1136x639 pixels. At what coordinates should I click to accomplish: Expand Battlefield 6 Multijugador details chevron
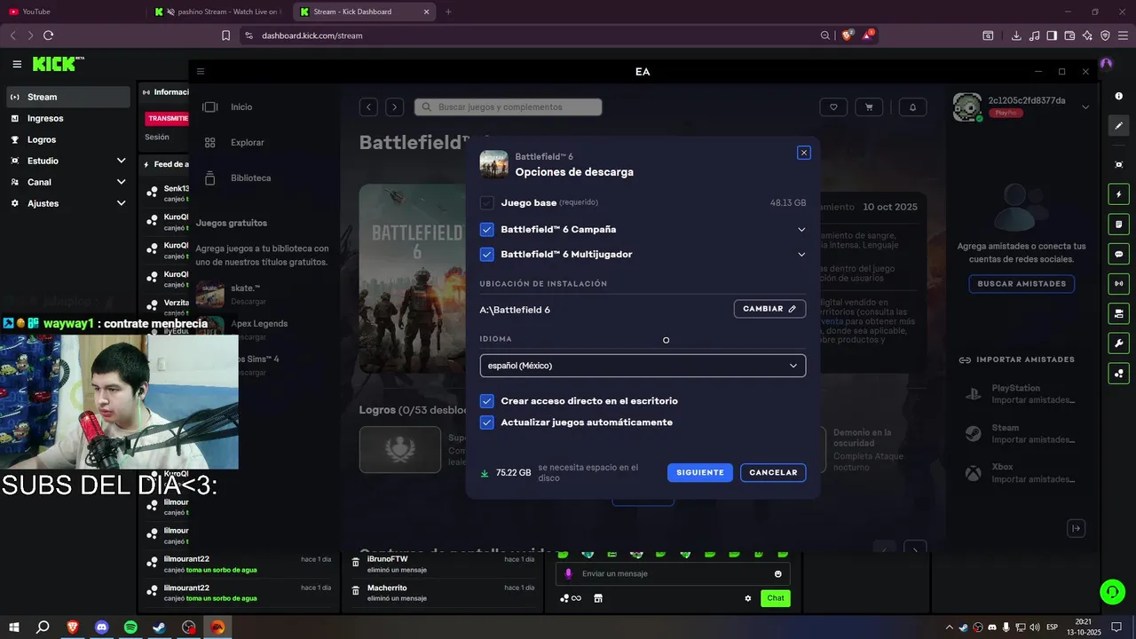(801, 254)
